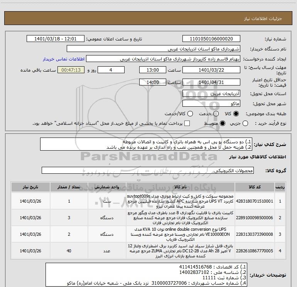Click the delivery city field ماکو
This screenshot has height=287, width=297.
coord(211,103)
